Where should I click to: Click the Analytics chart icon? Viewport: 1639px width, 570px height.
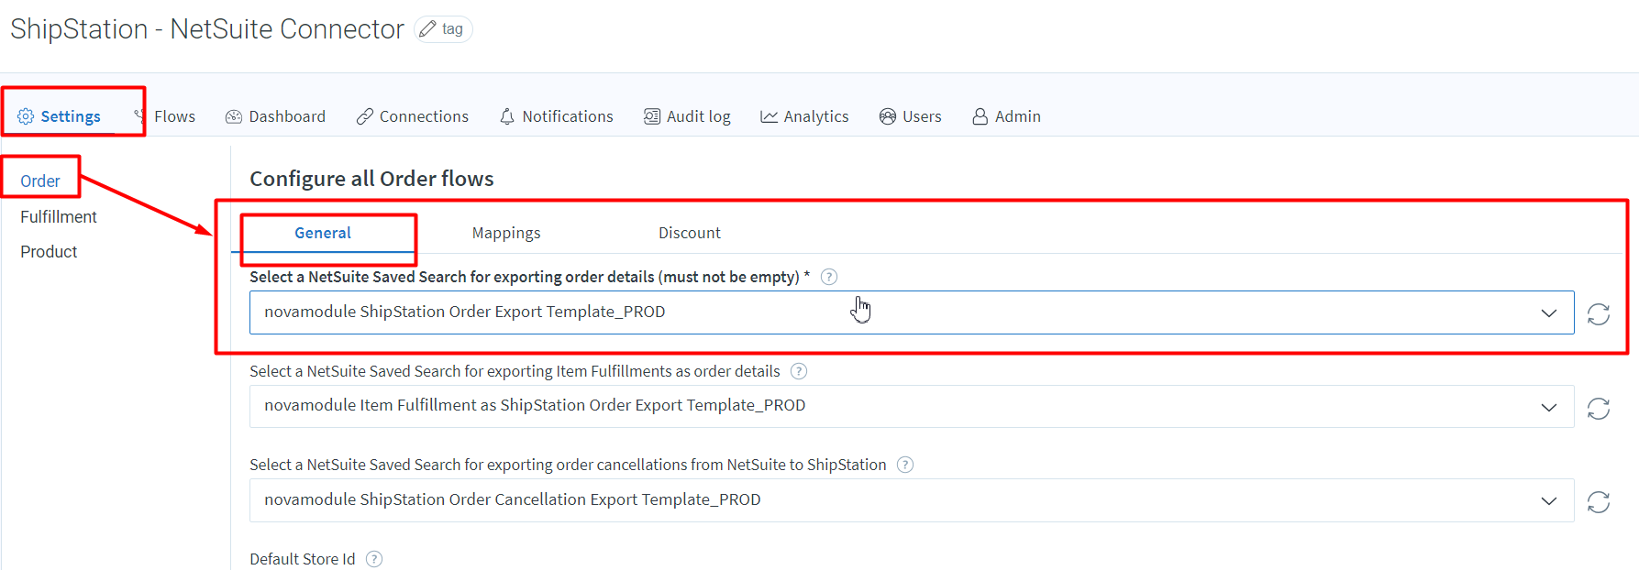pyautogui.click(x=769, y=116)
